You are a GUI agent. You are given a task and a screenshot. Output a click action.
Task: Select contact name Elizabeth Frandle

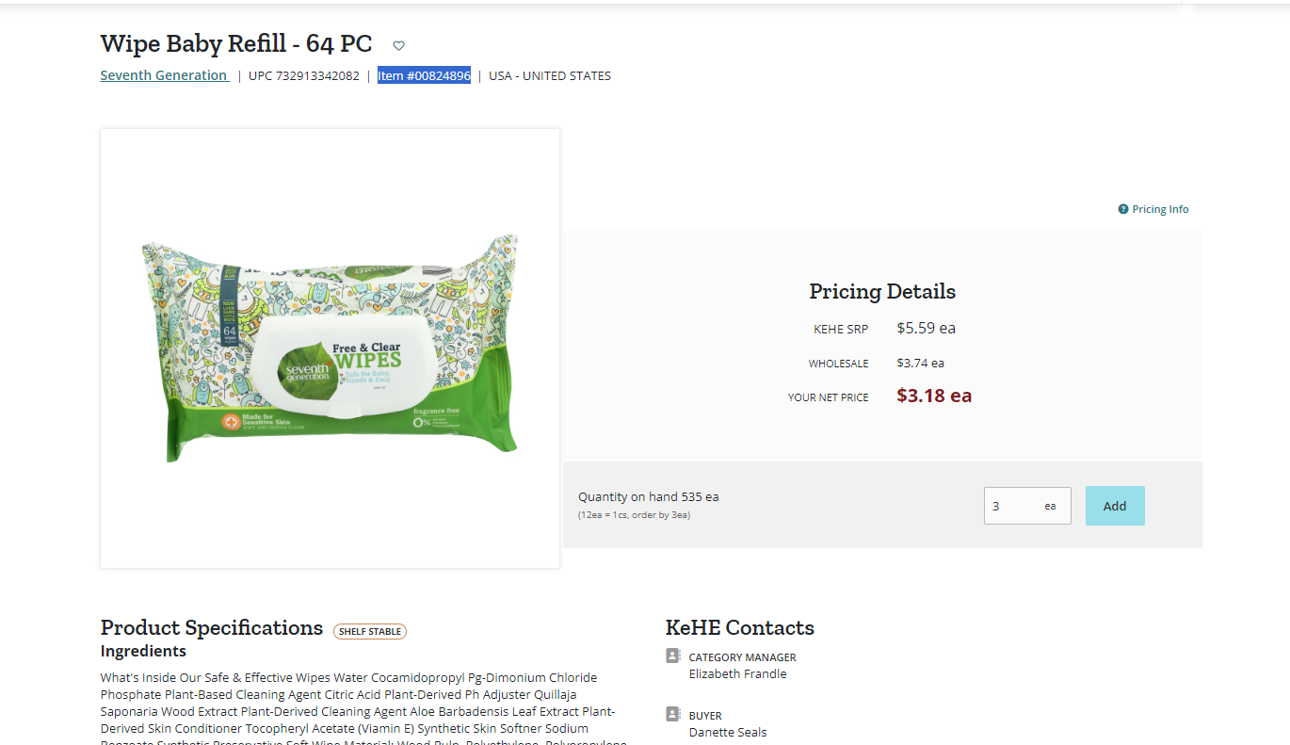pos(737,673)
